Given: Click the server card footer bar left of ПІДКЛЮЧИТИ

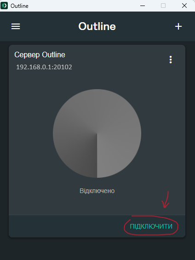Looking at the screenshot, I should tap(66, 226).
